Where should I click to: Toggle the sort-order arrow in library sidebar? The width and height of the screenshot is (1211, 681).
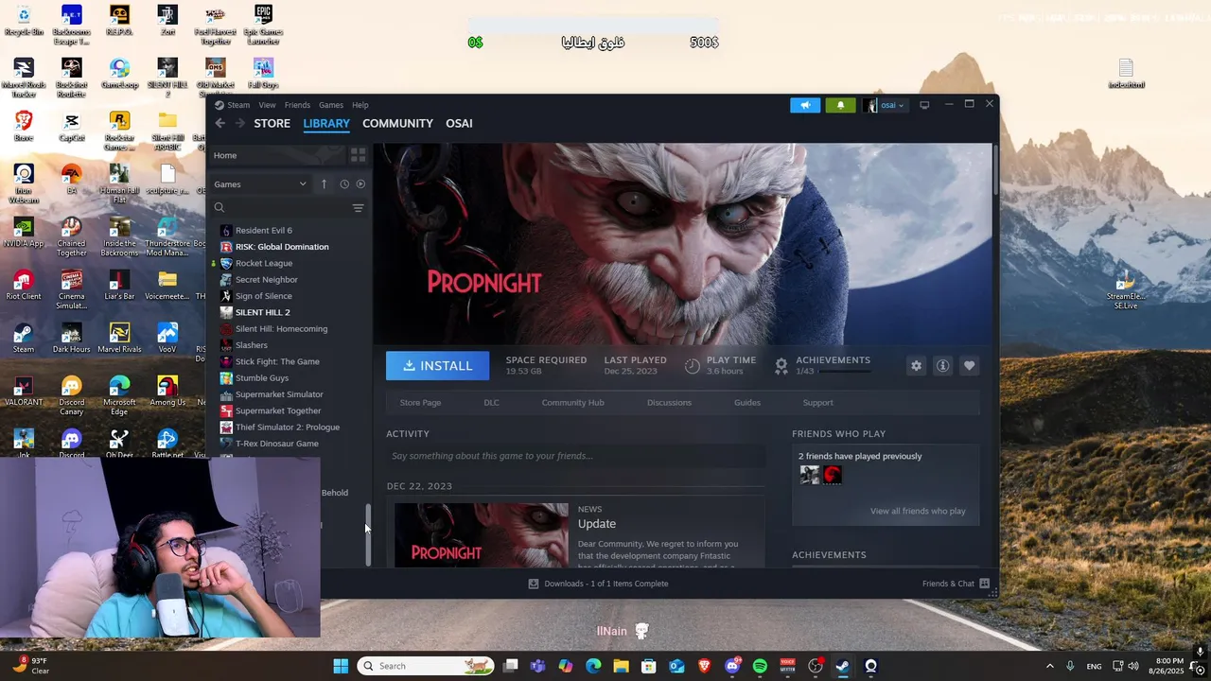click(324, 184)
